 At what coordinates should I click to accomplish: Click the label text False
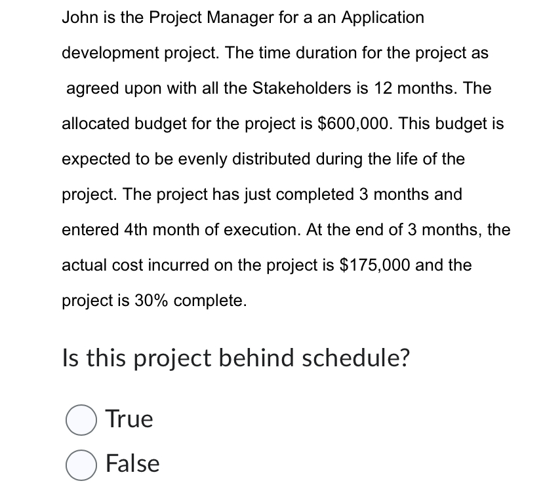coord(132,463)
